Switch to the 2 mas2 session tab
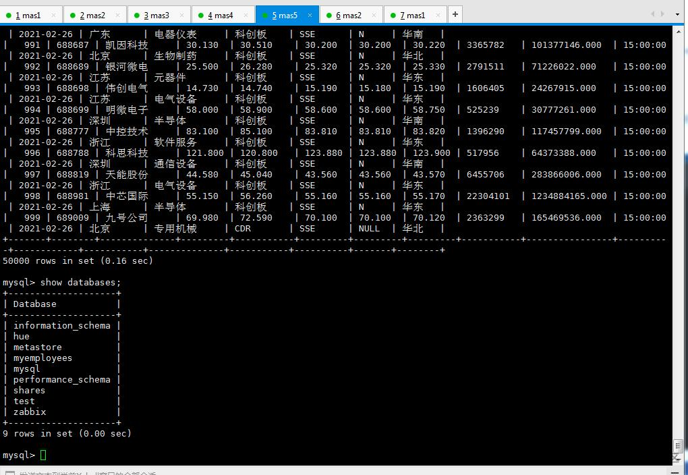 point(94,16)
